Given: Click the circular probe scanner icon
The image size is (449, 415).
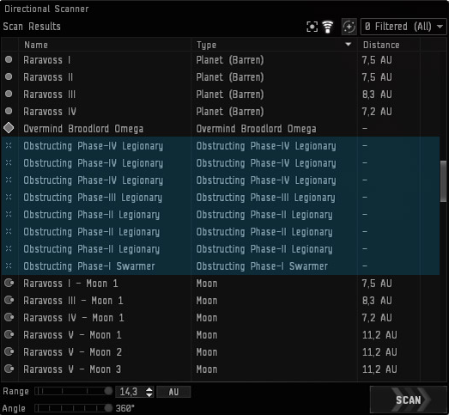Looking at the screenshot, I should [349, 27].
